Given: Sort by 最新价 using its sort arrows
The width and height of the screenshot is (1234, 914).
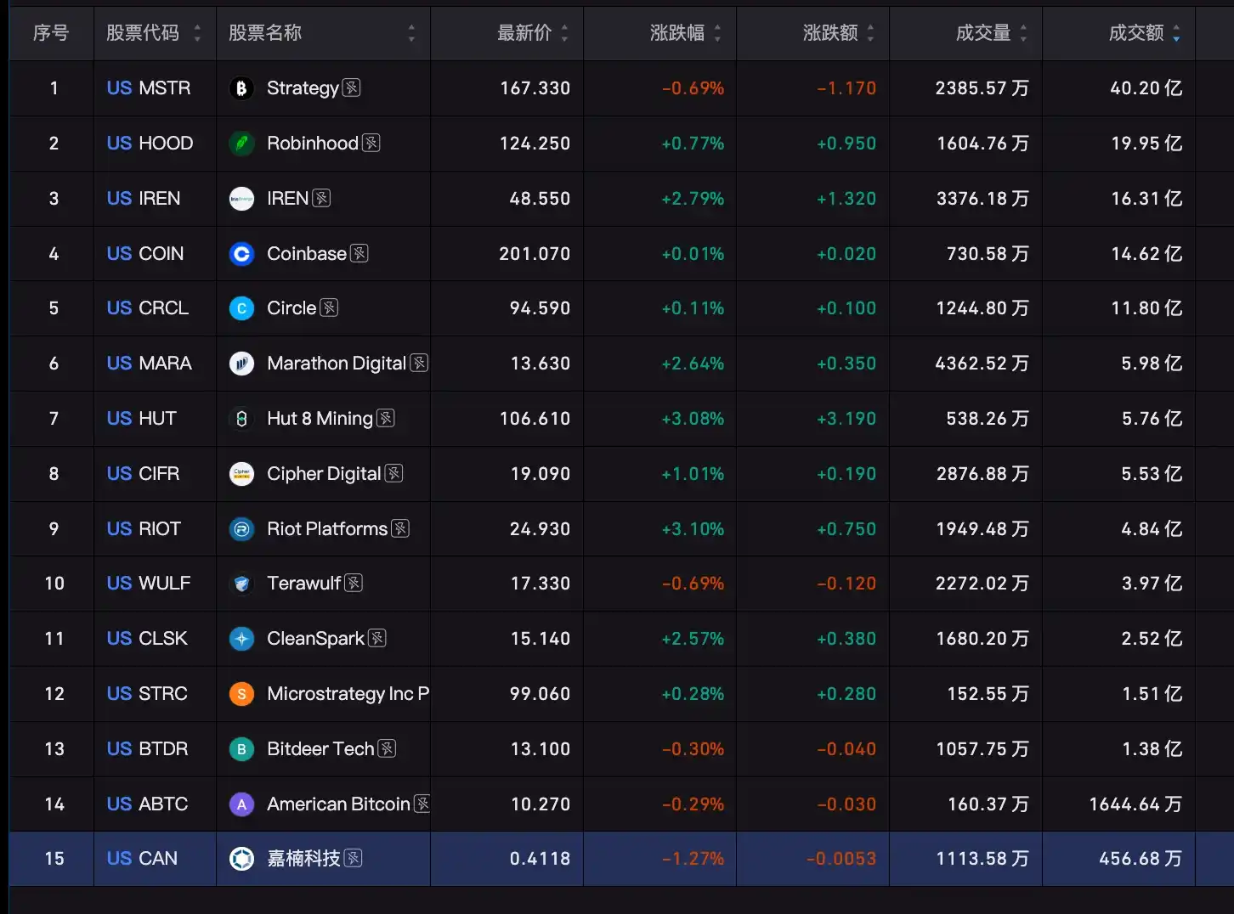Looking at the screenshot, I should 564,33.
